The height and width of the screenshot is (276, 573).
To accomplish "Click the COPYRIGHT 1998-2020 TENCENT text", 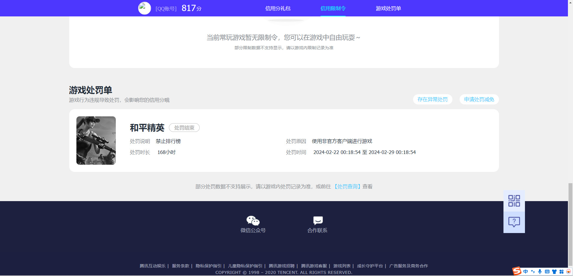I will point(284,272).
